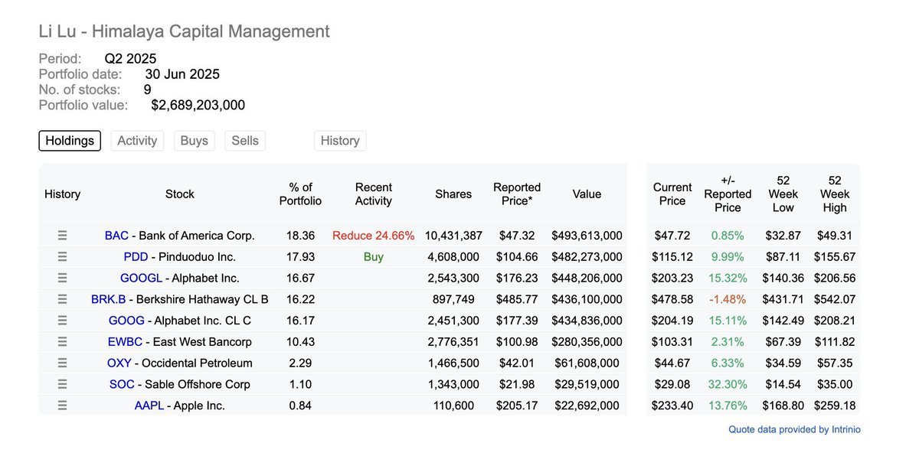This screenshot has height=453, width=919.
Task: Open history icon for SOC row
Action: pos(63,384)
